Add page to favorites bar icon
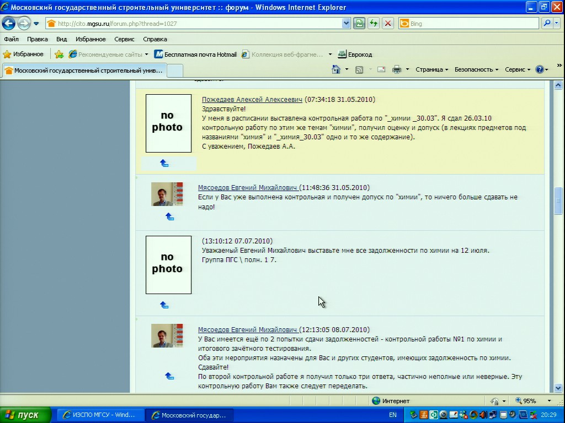The image size is (565, 423). point(59,55)
